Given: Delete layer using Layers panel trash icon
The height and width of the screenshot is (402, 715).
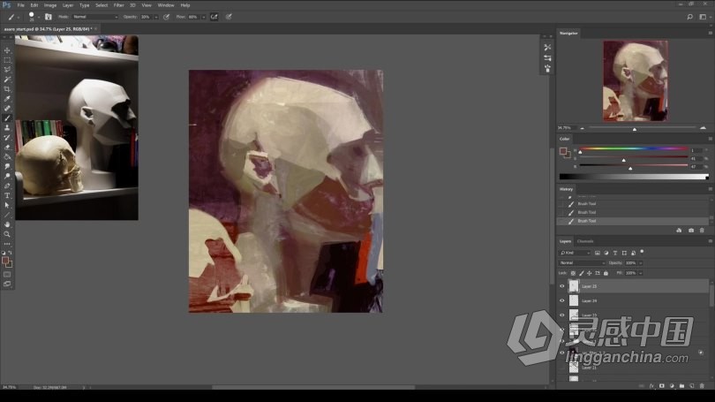Looking at the screenshot, I should tap(702, 386).
